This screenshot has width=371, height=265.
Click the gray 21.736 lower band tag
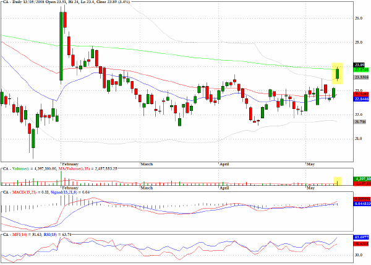pos(360,122)
